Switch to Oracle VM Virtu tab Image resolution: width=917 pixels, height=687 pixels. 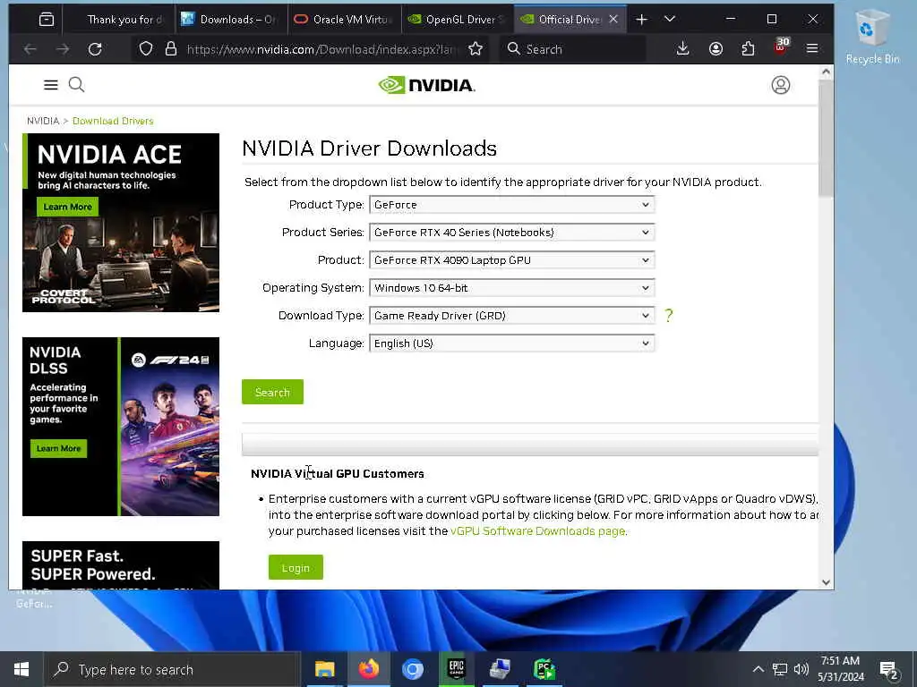[x=345, y=20]
